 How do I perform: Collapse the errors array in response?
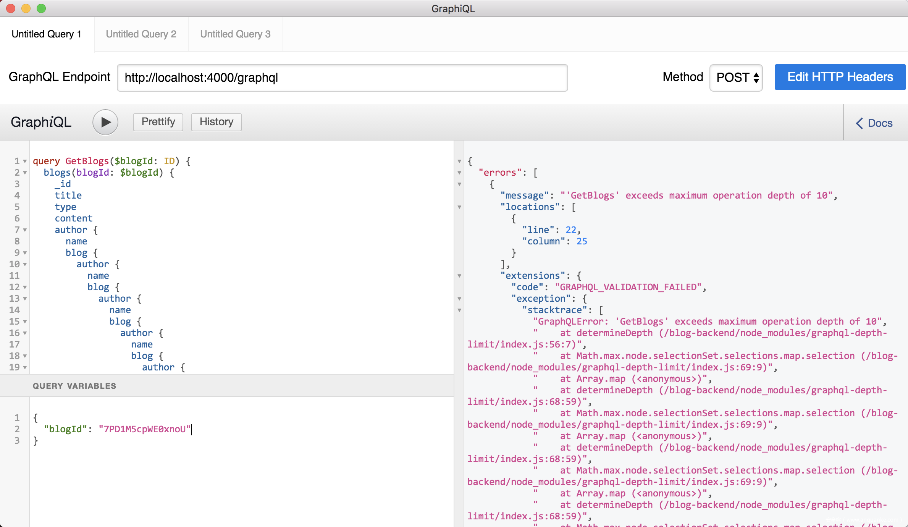(459, 173)
